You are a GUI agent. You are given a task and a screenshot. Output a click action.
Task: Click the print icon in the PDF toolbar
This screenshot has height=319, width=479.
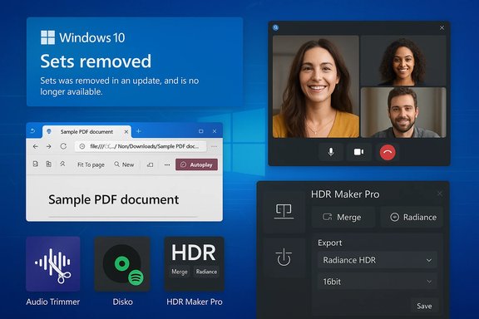(x=150, y=164)
